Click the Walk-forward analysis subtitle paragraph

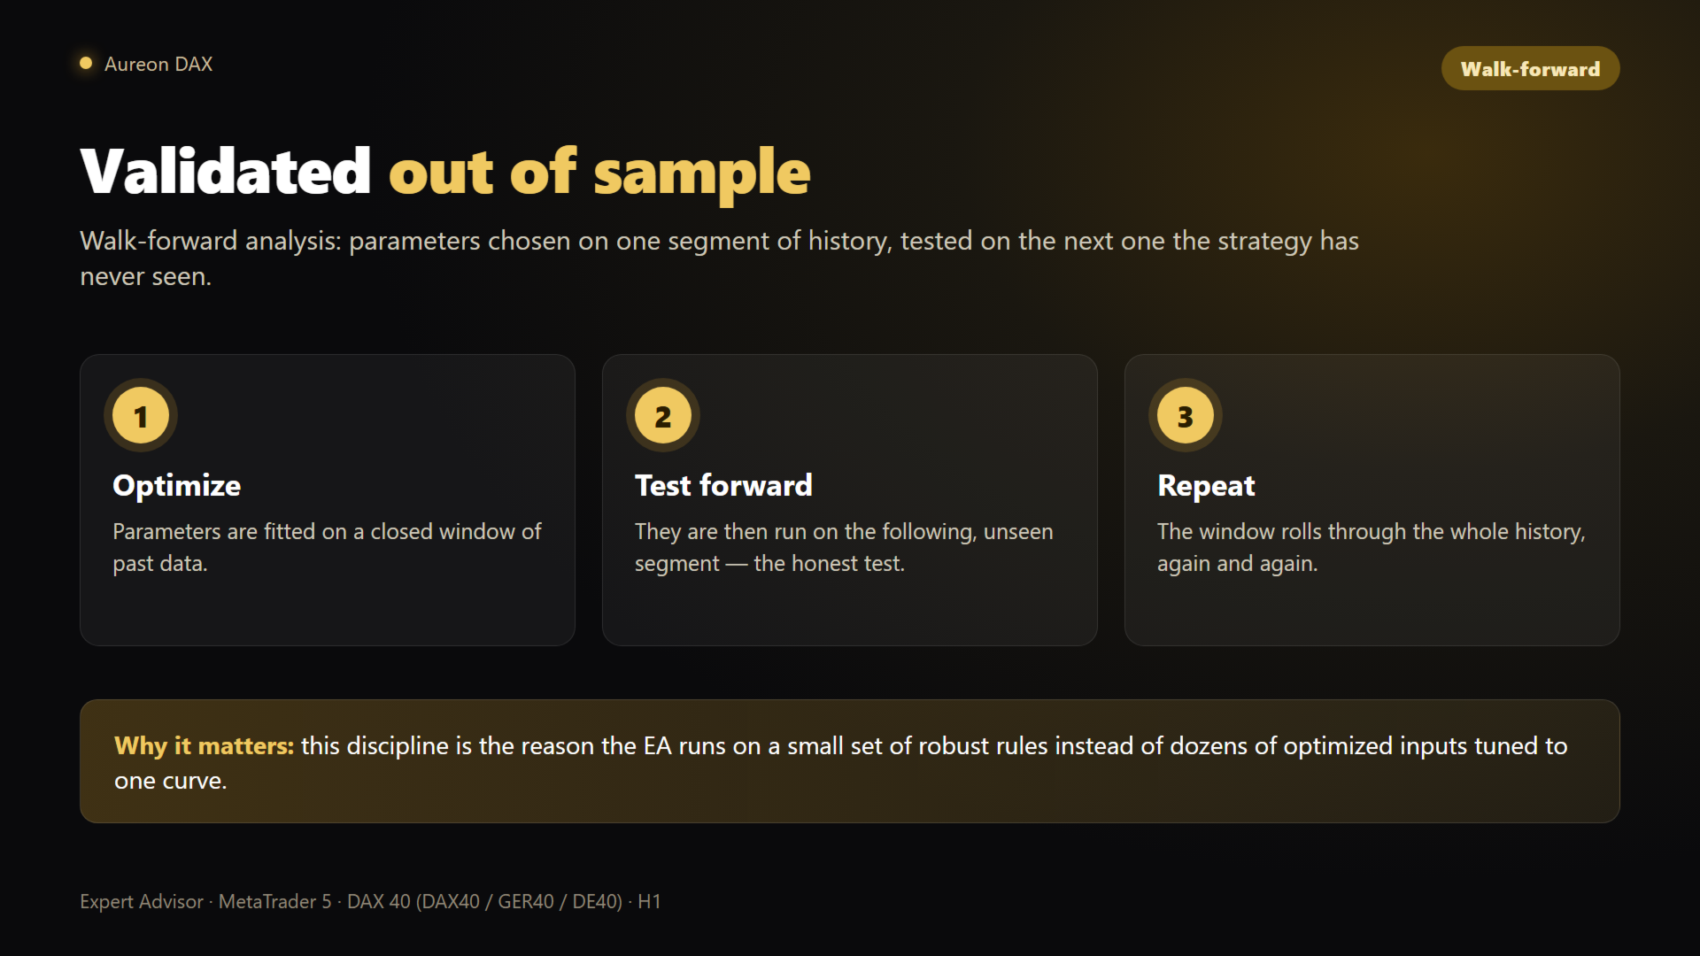point(719,258)
